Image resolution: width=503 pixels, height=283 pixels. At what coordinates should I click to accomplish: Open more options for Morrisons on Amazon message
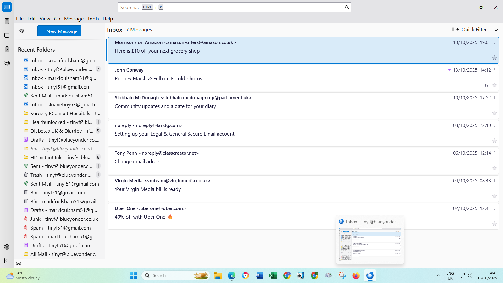tap(495, 42)
